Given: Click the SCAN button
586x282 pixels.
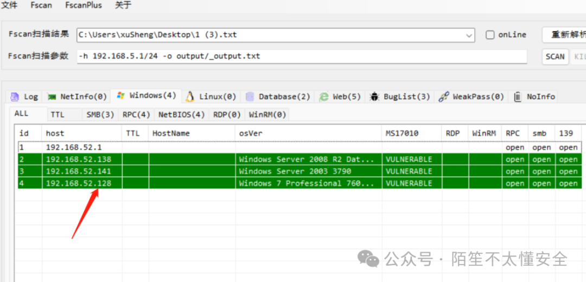Looking at the screenshot, I should click(555, 57).
